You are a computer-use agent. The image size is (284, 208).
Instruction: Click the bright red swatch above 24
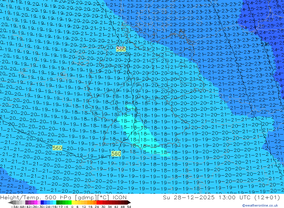click(98, 203)
